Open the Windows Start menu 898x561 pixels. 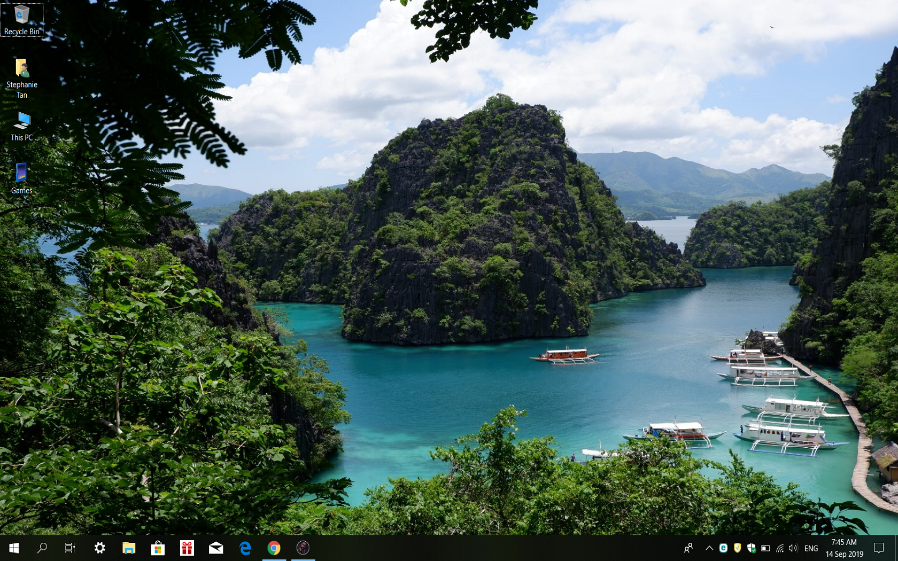click(14, 548)
